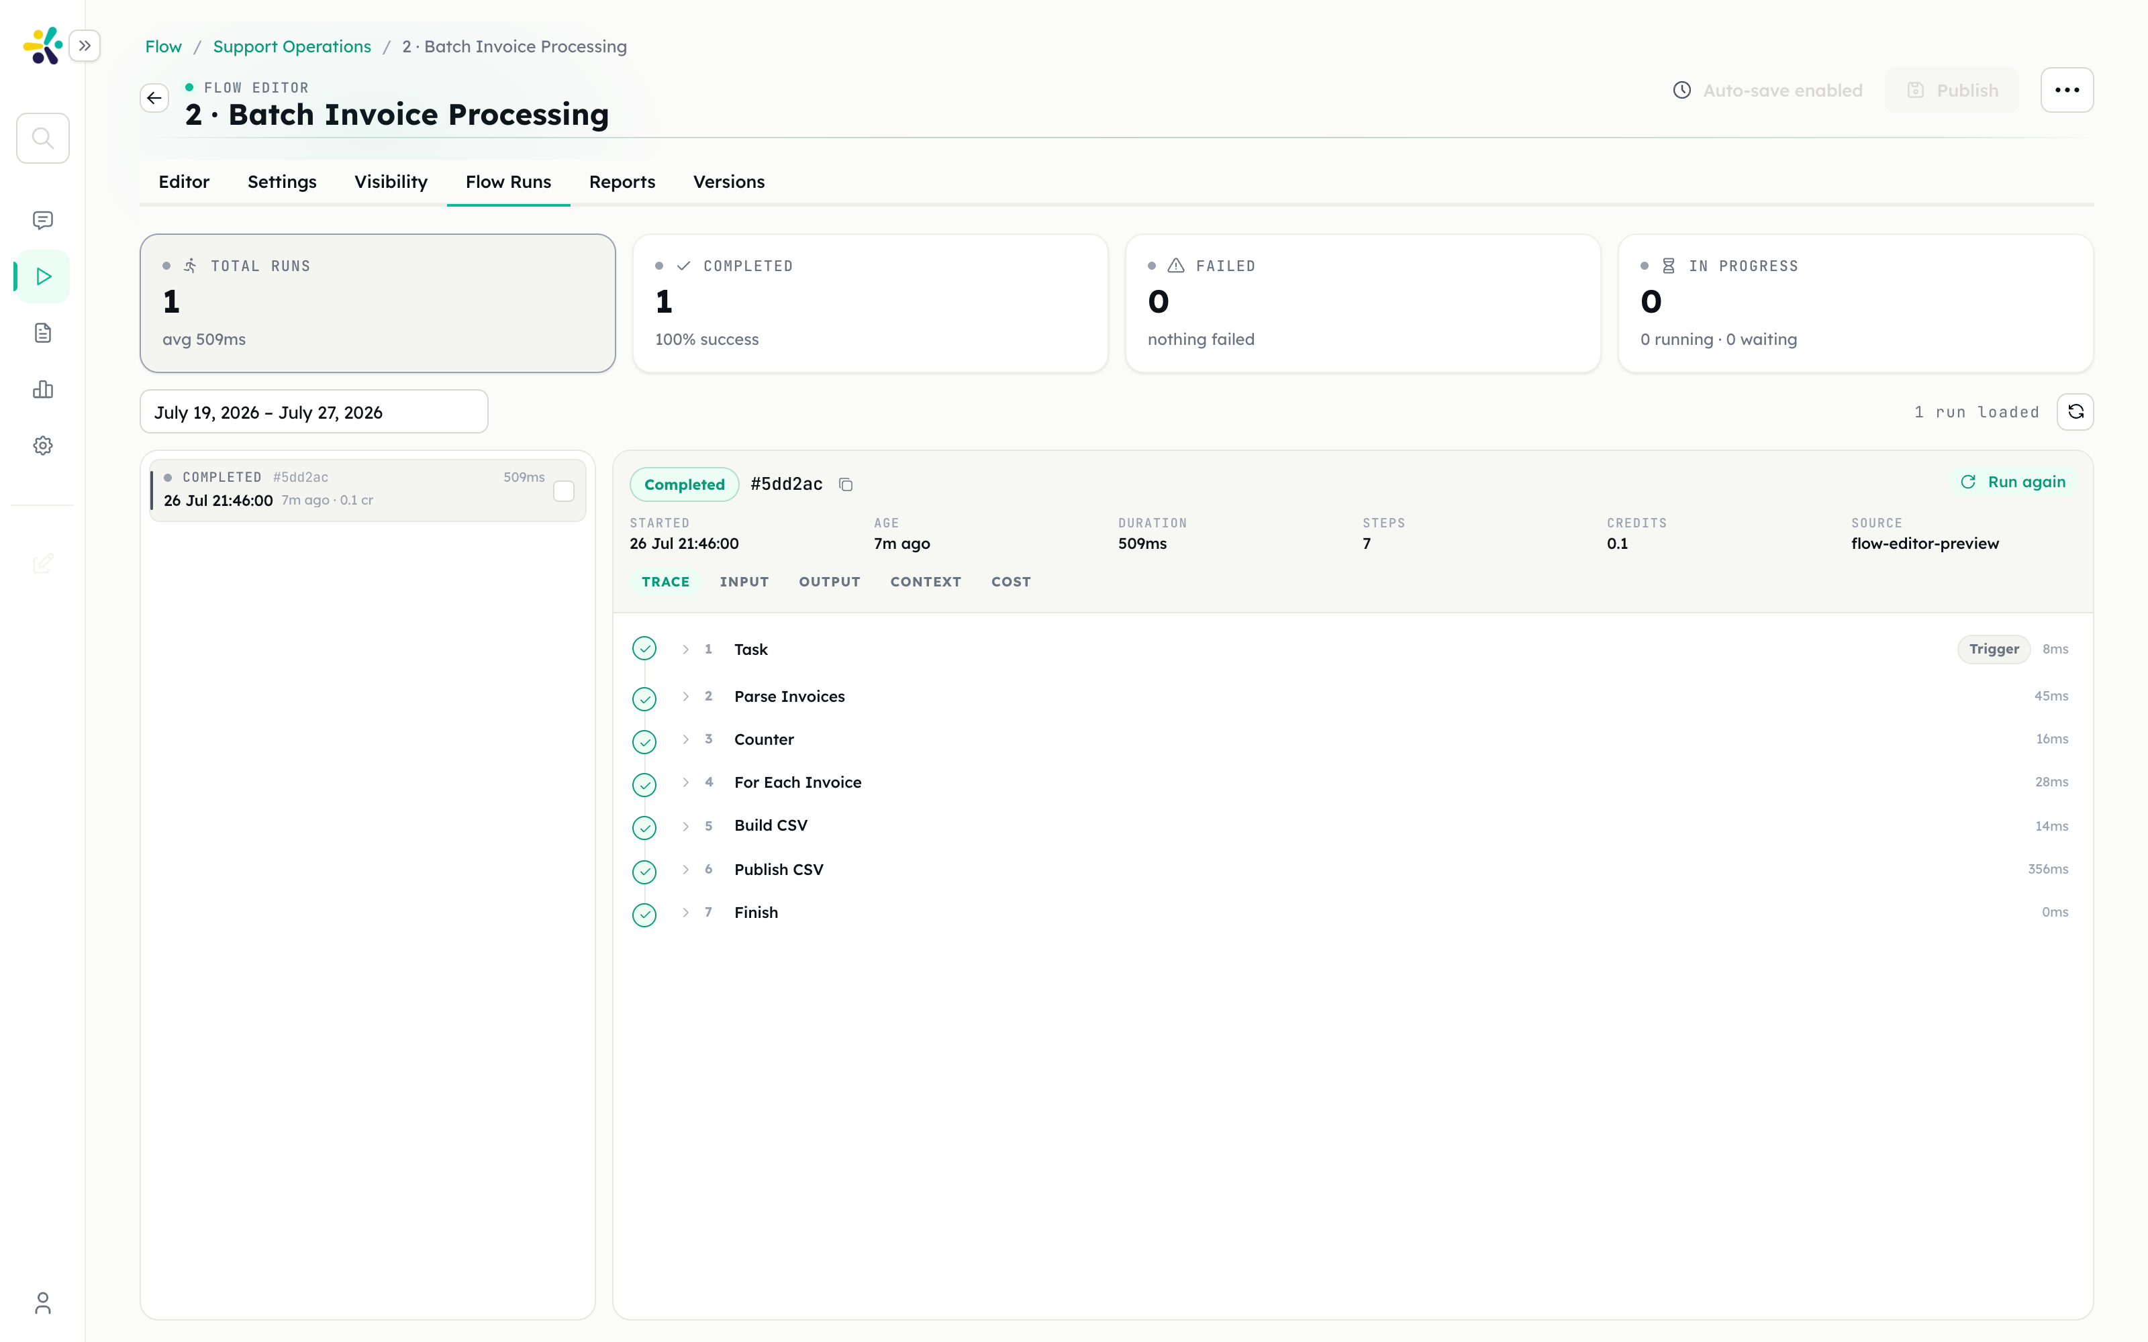The image size is (2148, 1342).
Task: Switch to the Editor tab
Action: pos(184,181)
